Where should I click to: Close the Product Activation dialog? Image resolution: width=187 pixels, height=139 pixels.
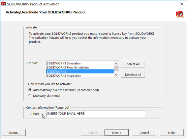pos(182,4)
